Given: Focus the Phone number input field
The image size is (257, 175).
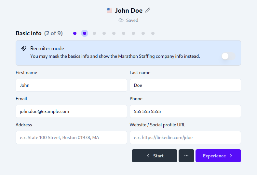Looking at the screenshot, I should pyautogui.click(x=185, y=111).
